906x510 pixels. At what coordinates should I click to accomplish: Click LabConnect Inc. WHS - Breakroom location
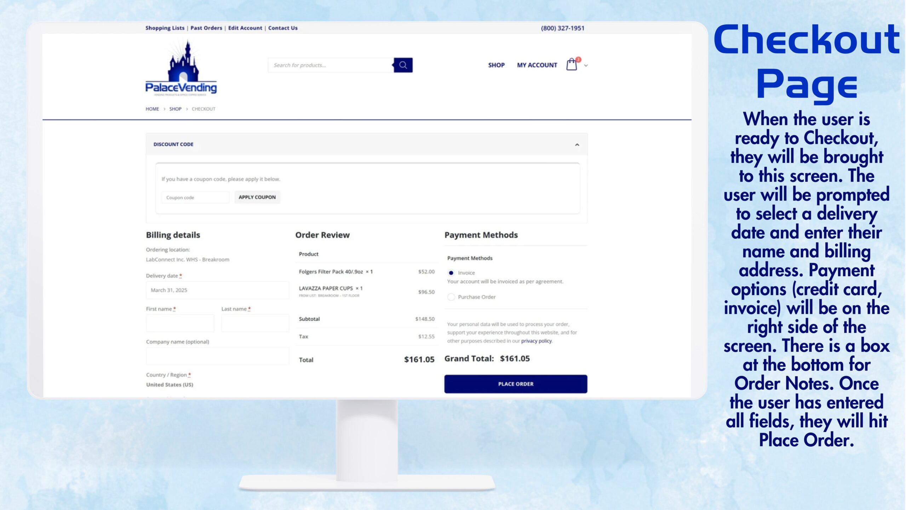coord(188,260)
